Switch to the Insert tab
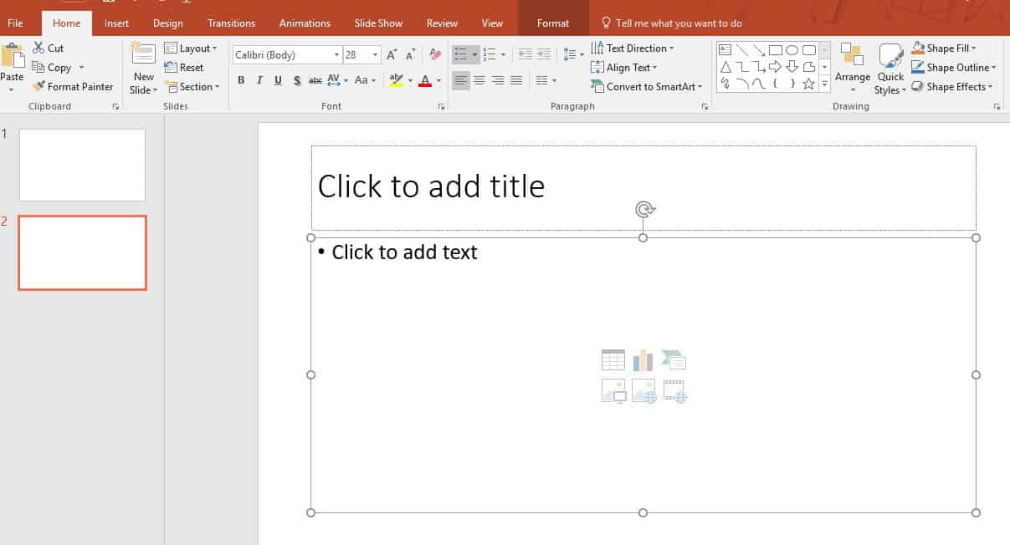This screenshot has width=1010, height=545. point(116,23)
